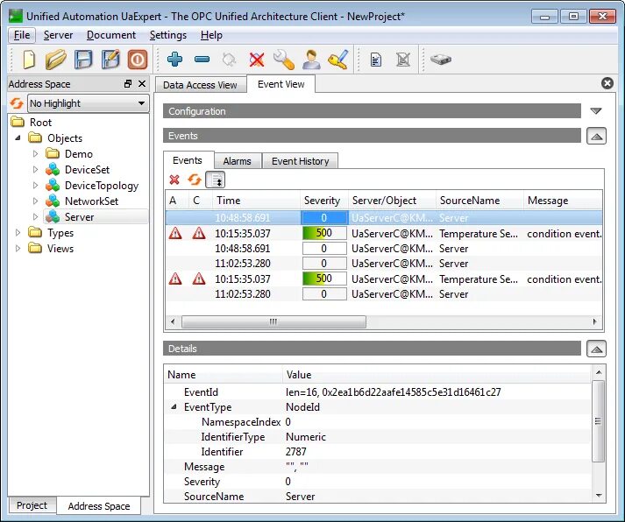The width and height of the screenshot is (625, 522).
Task: Click the right arrow of events horizontal scrollbar
Action: (x=595, y=321)
